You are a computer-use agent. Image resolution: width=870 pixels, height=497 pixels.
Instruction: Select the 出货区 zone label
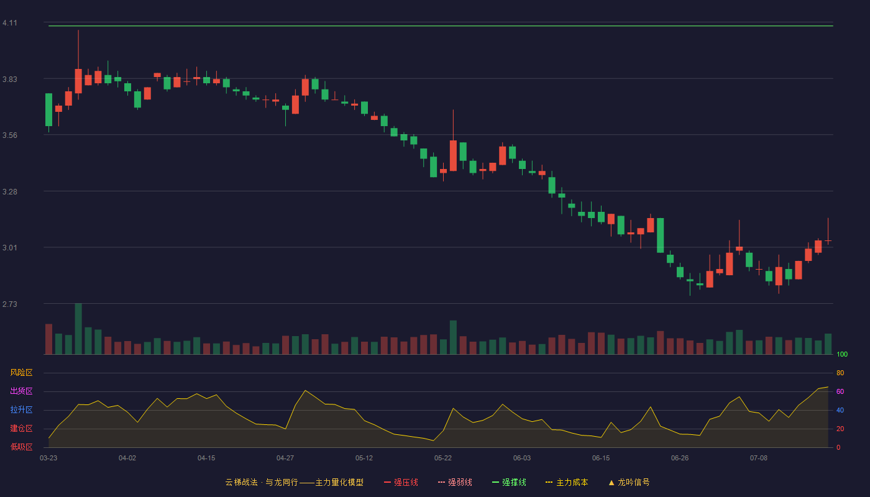click(21, 391)
